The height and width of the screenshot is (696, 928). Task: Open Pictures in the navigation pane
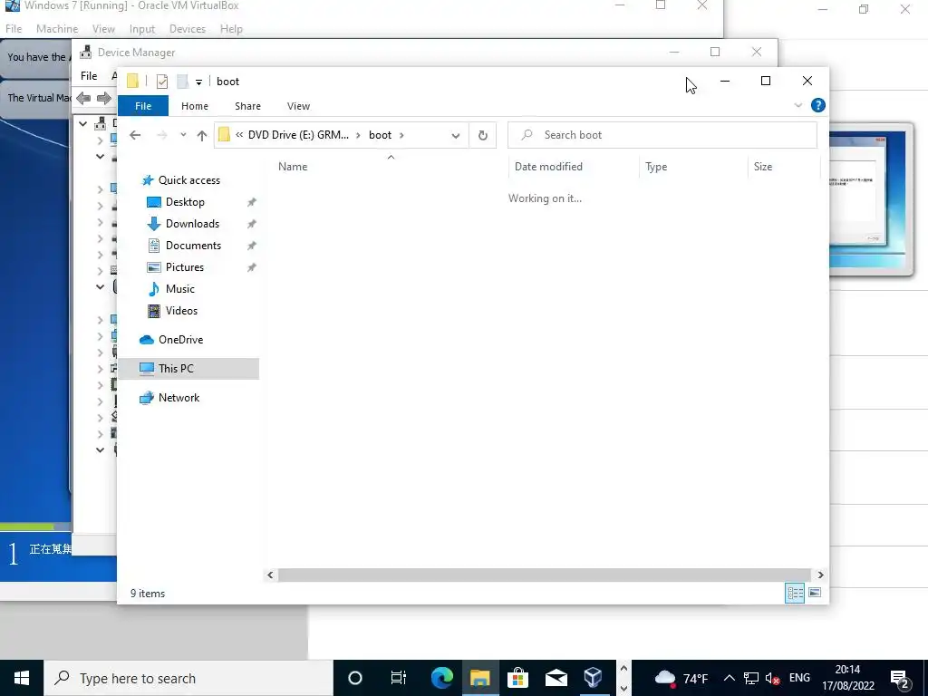[184, 267]
